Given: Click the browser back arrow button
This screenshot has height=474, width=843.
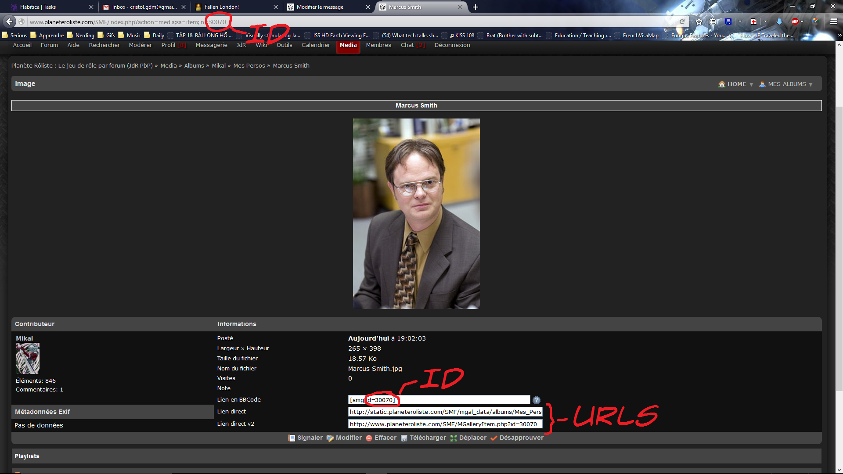Looking at the screenshot, I should [x=9, y=22].
